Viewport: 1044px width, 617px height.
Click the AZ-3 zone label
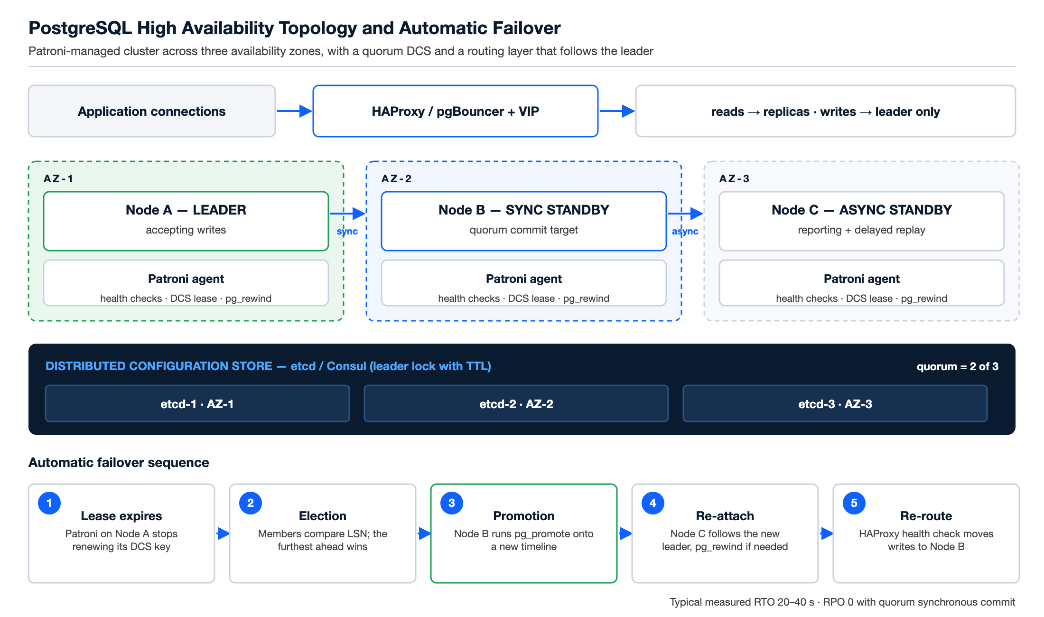click(735, 178)
